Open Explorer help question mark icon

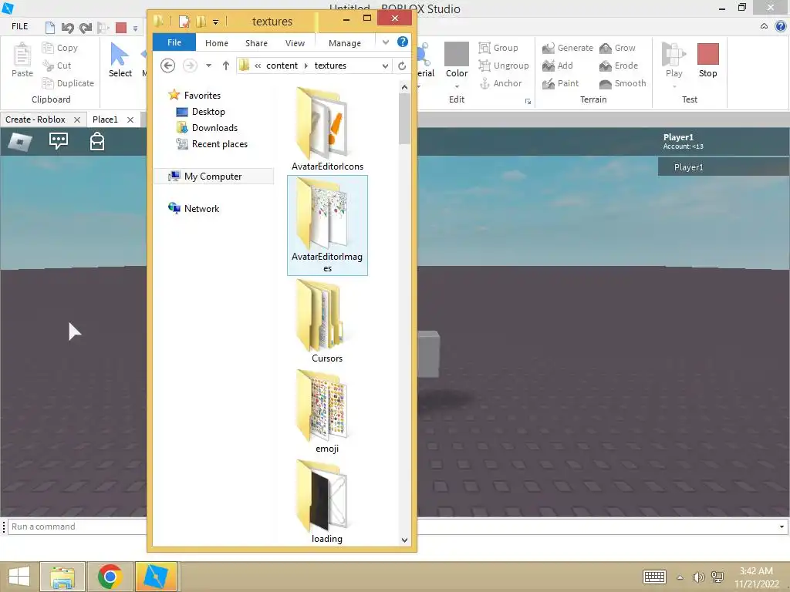pos(402,42)
